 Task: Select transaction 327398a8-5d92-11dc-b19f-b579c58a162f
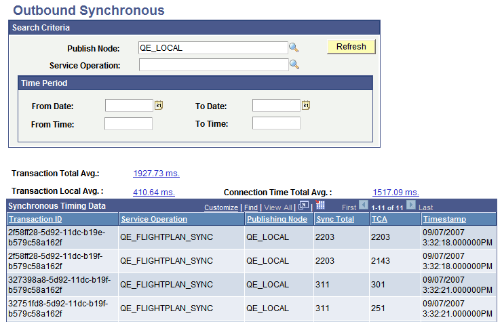point(59,285)
